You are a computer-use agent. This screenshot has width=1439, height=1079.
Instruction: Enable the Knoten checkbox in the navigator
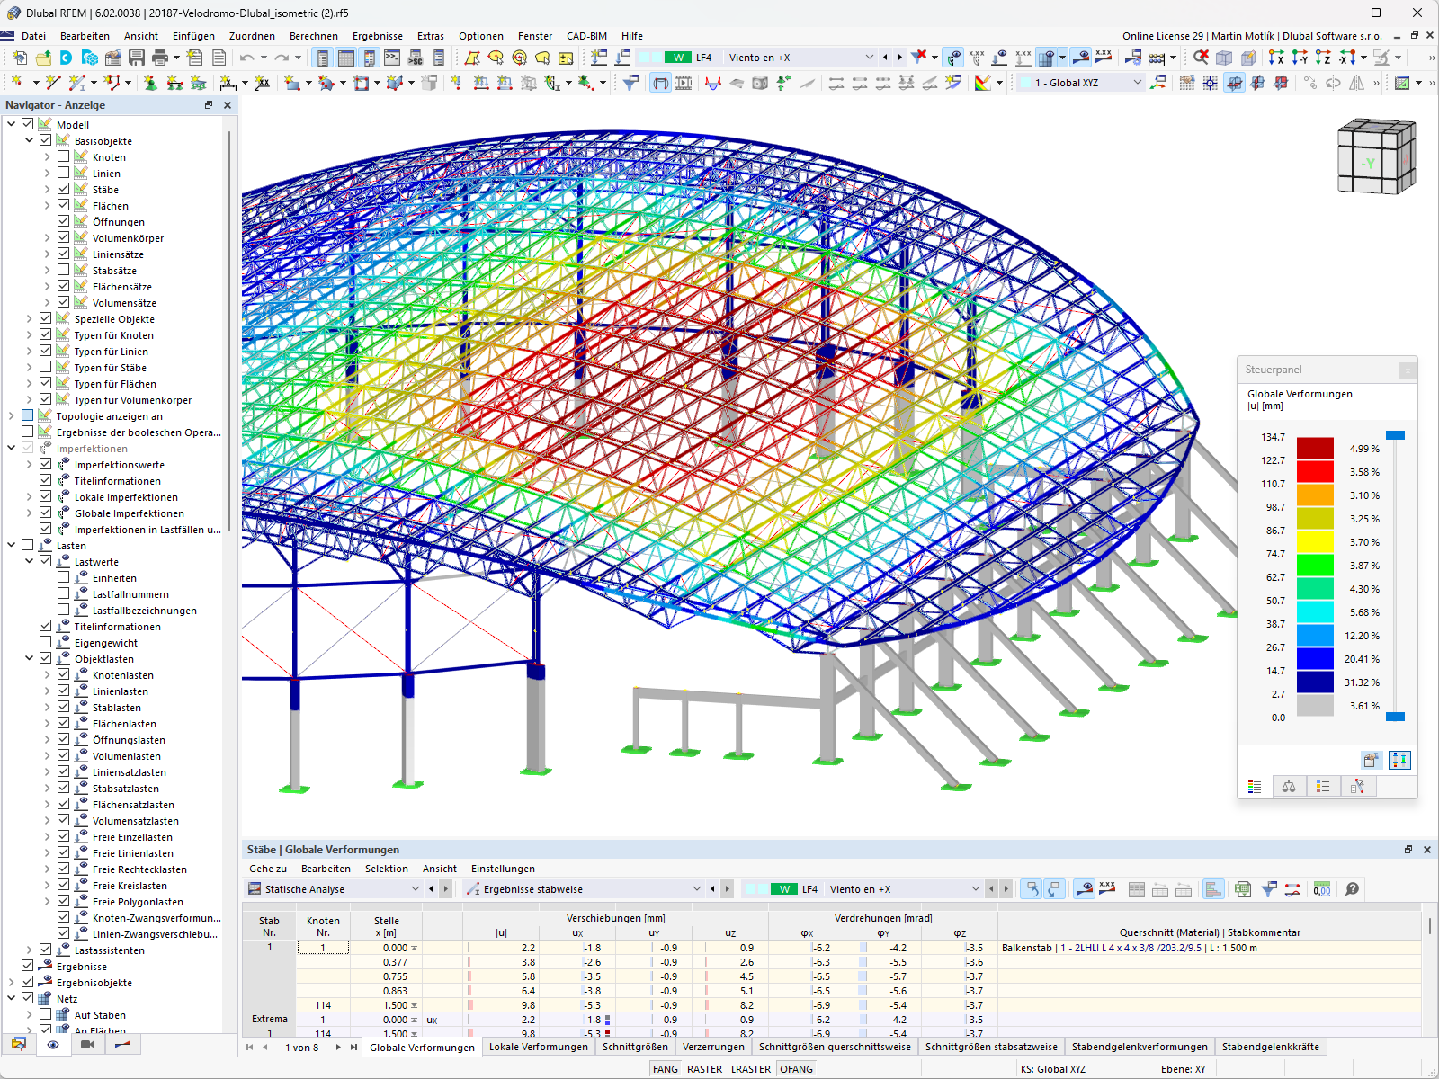pos(63,156)
